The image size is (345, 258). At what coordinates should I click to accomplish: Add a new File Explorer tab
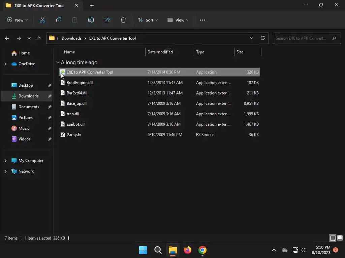92,5
